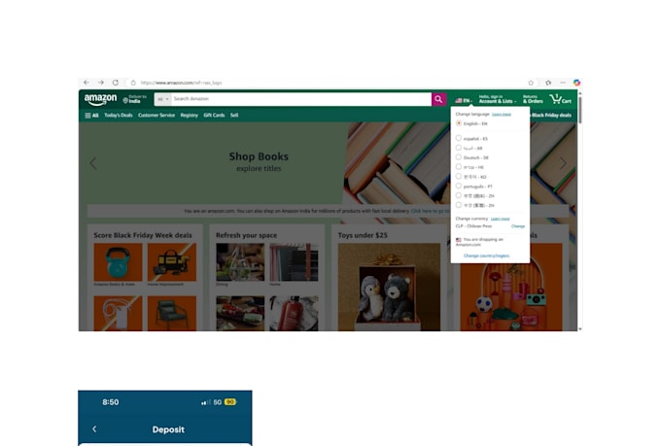Submit search with the magnifying glass button

pyautogui.click(x=438, y=99)
